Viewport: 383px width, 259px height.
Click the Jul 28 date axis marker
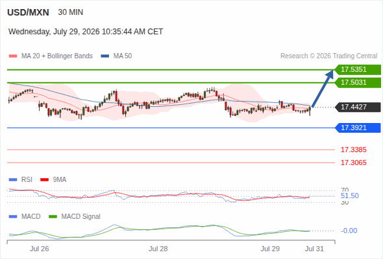tap(158, 249)
